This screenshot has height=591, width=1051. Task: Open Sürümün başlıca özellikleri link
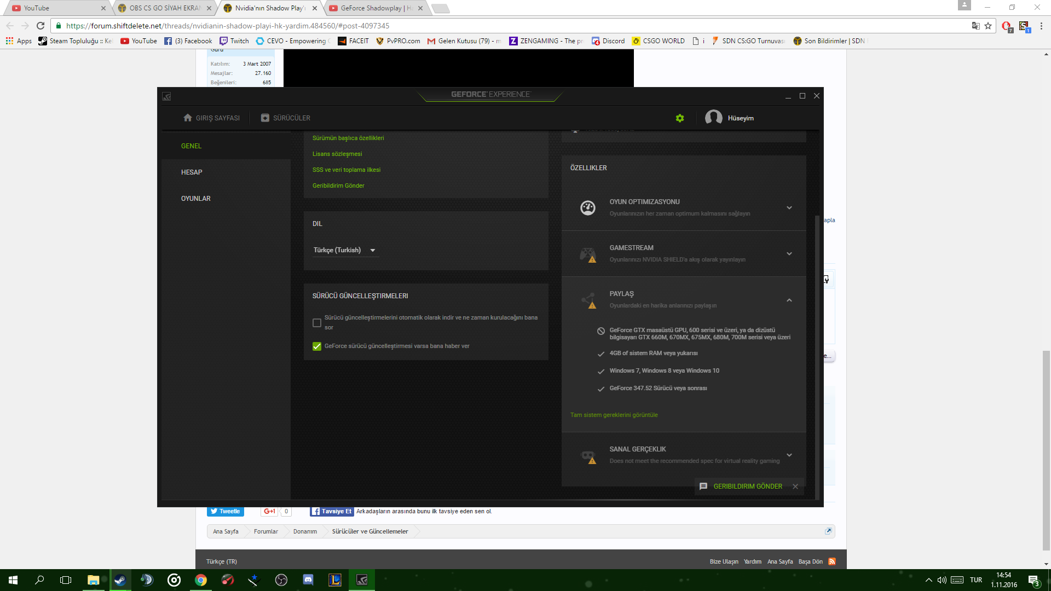click(x=348, y=138)
